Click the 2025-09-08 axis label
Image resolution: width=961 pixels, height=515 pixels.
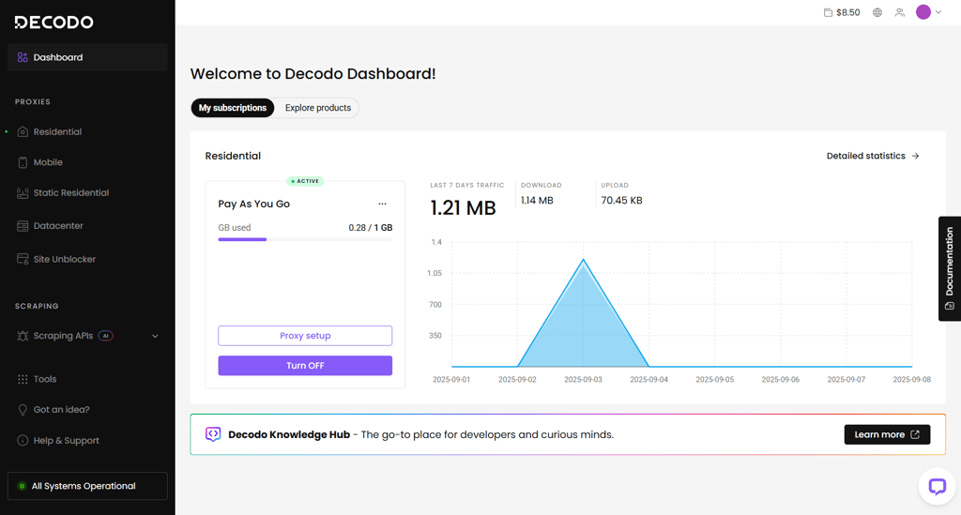[x=911, y=380]
